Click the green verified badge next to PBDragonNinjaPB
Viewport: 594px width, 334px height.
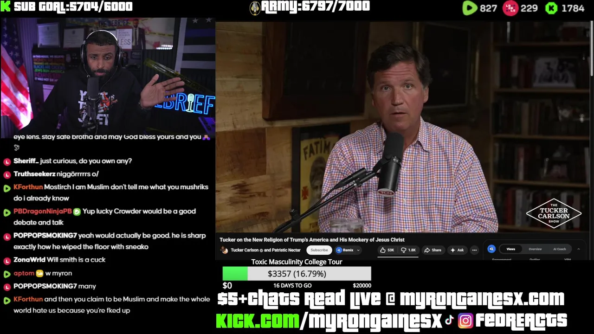coord(77,212)
